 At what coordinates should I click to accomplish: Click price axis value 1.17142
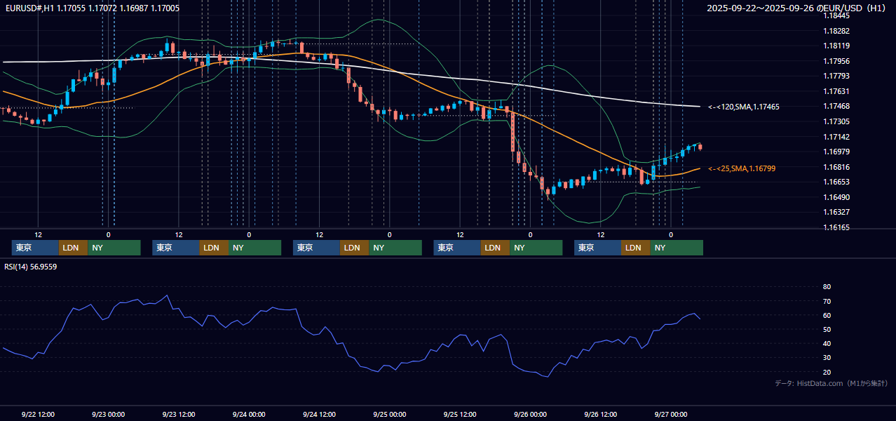(x=836, y=137)
